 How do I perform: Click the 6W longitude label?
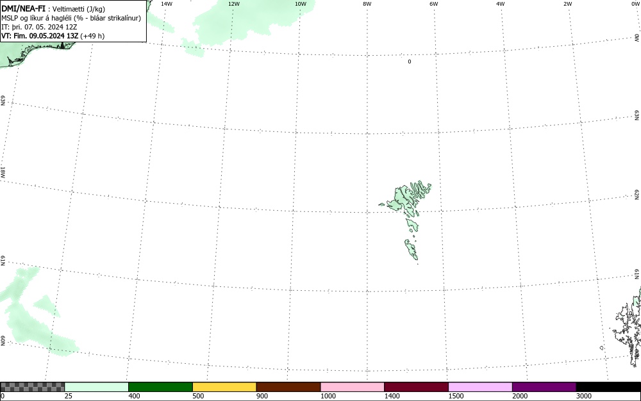coord(434,4)
